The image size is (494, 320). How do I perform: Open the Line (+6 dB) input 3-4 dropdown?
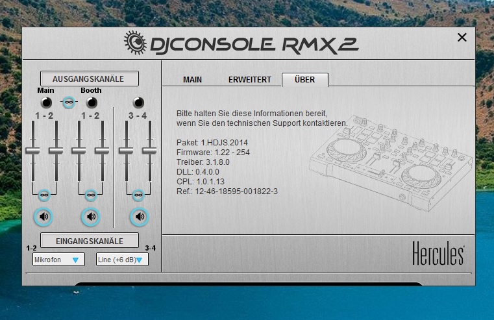(122, 260)
